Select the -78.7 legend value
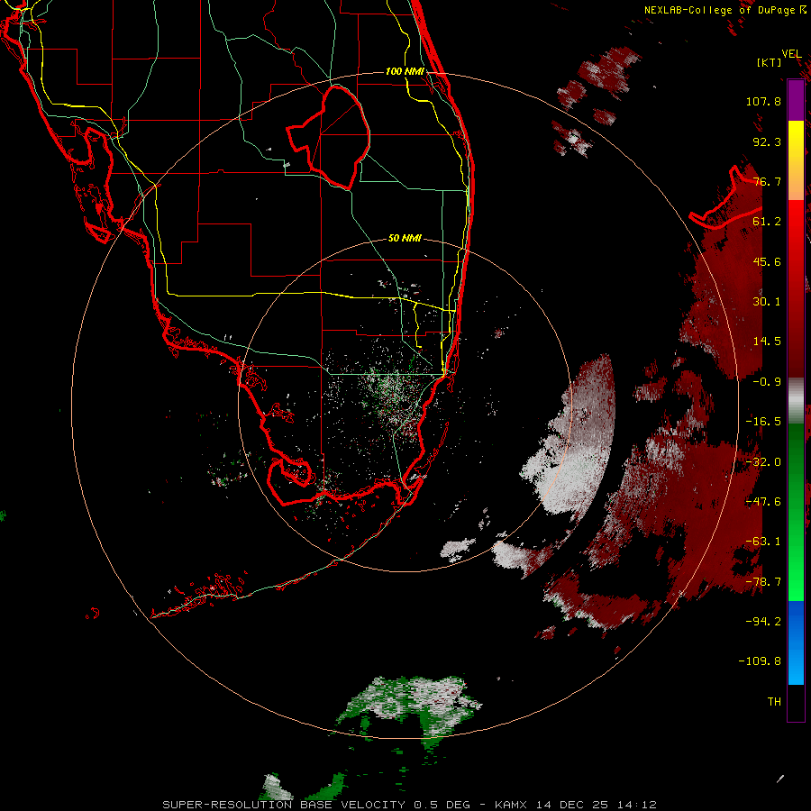The width and height of the screenshot is (811, 811). 763,582
